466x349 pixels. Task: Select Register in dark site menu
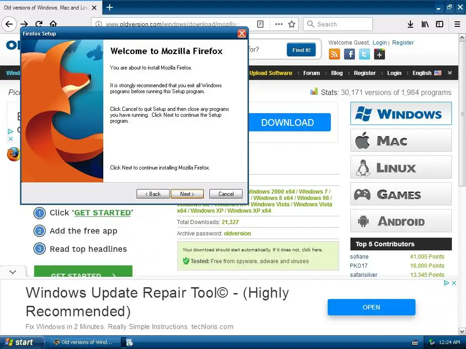point(365,73)
